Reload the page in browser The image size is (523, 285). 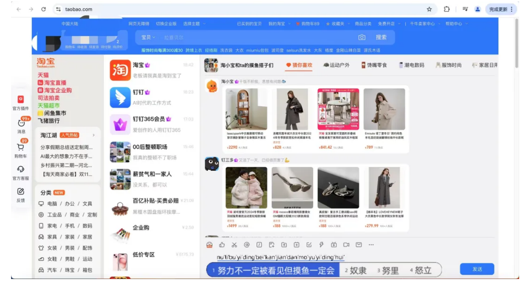click(x=43, y=9)
